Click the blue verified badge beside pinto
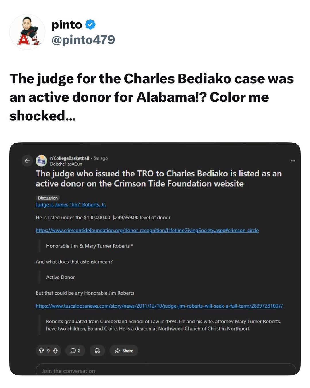The image size is (310, 388). pyautogui.click(x=90, y=25)
